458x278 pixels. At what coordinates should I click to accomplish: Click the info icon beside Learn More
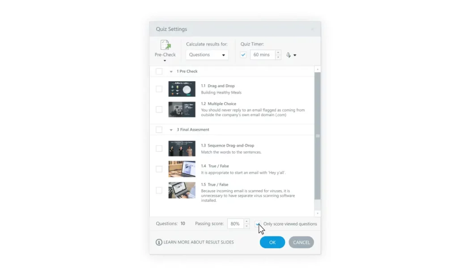(x=159, y=242)
